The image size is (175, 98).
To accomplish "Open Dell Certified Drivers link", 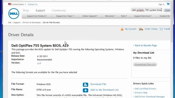I will coord(145,89).
